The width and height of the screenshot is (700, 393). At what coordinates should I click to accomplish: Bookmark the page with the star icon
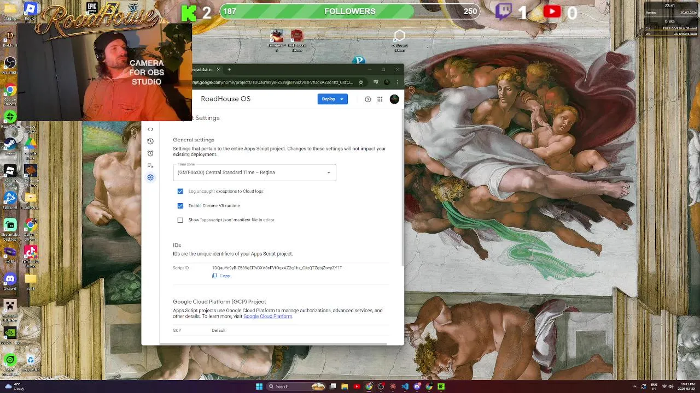tap(361, 82)
